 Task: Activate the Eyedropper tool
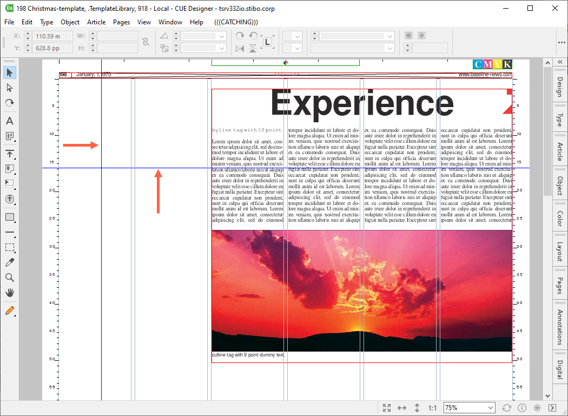10,262
